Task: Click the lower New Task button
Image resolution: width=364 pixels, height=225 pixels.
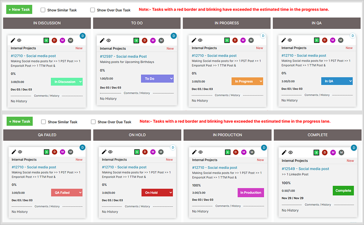Action: click(19, 121)
